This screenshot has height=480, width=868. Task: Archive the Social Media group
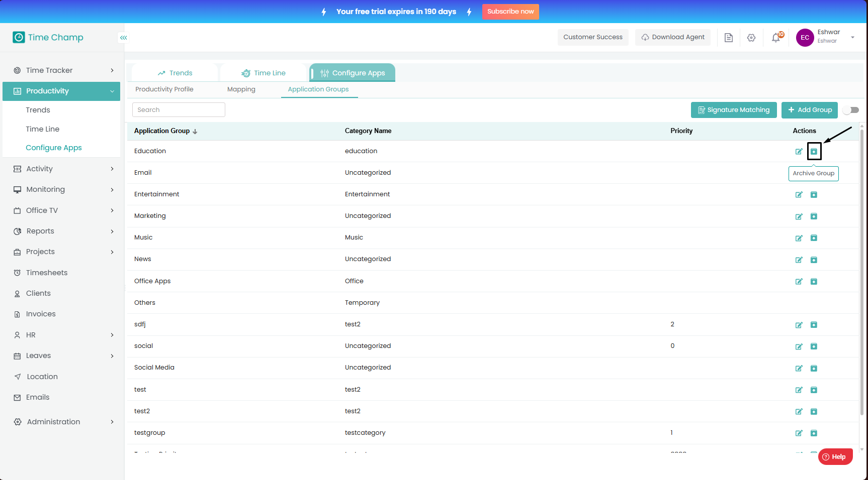coord(814,368)
